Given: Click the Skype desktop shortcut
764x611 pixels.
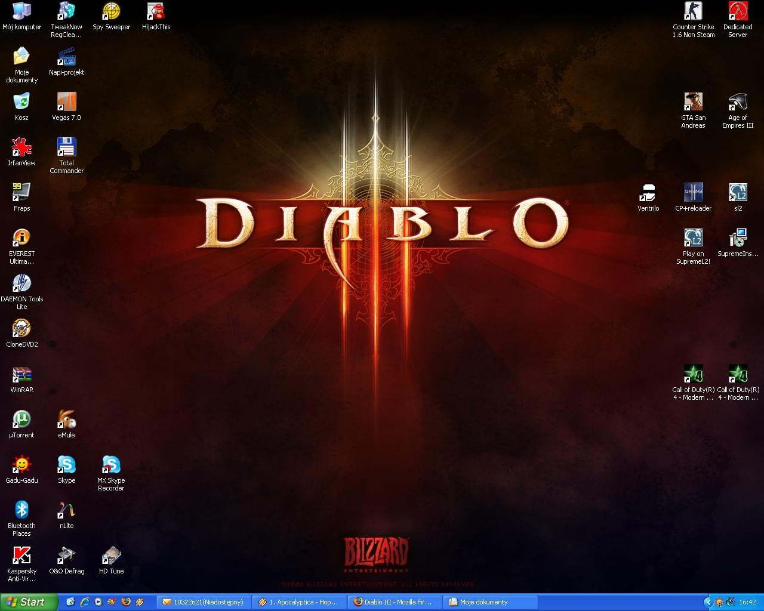Looking at the screenshot, I should point(66,470).
